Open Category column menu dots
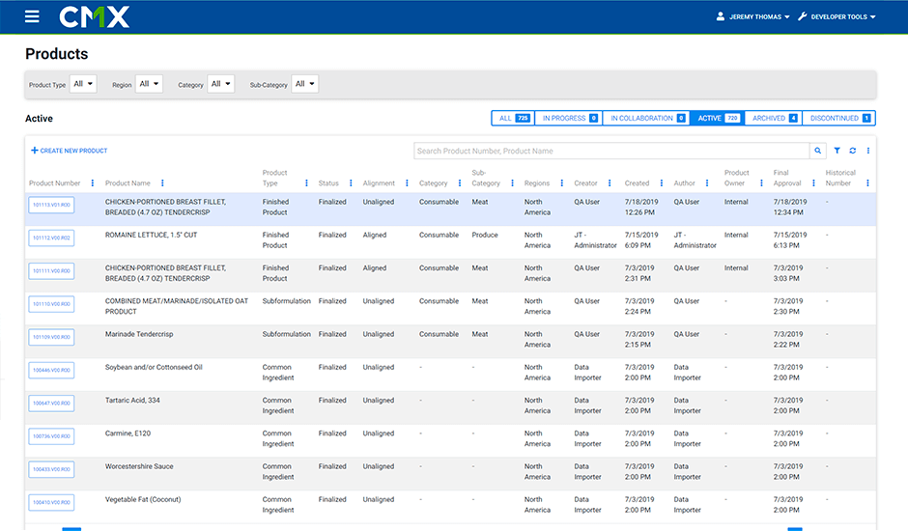Screen dimensions: 908x531 point(460,183)
